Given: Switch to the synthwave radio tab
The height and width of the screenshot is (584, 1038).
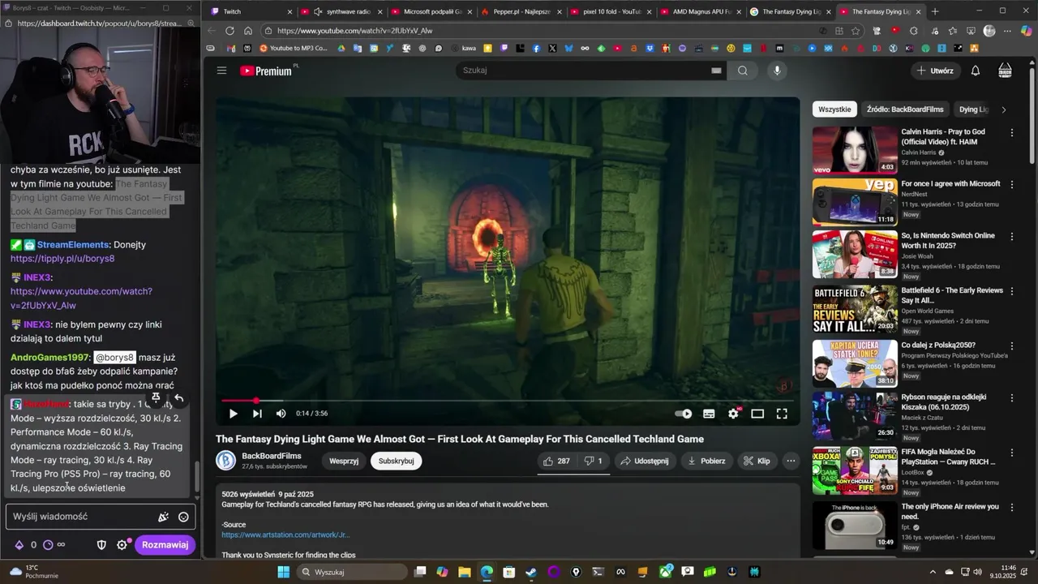Looking at the screenshot, I should coord(341,11).
